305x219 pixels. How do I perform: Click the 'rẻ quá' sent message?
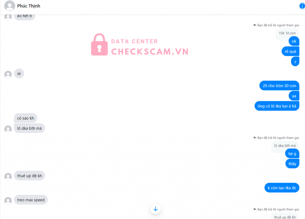click(x=290, y=51)
